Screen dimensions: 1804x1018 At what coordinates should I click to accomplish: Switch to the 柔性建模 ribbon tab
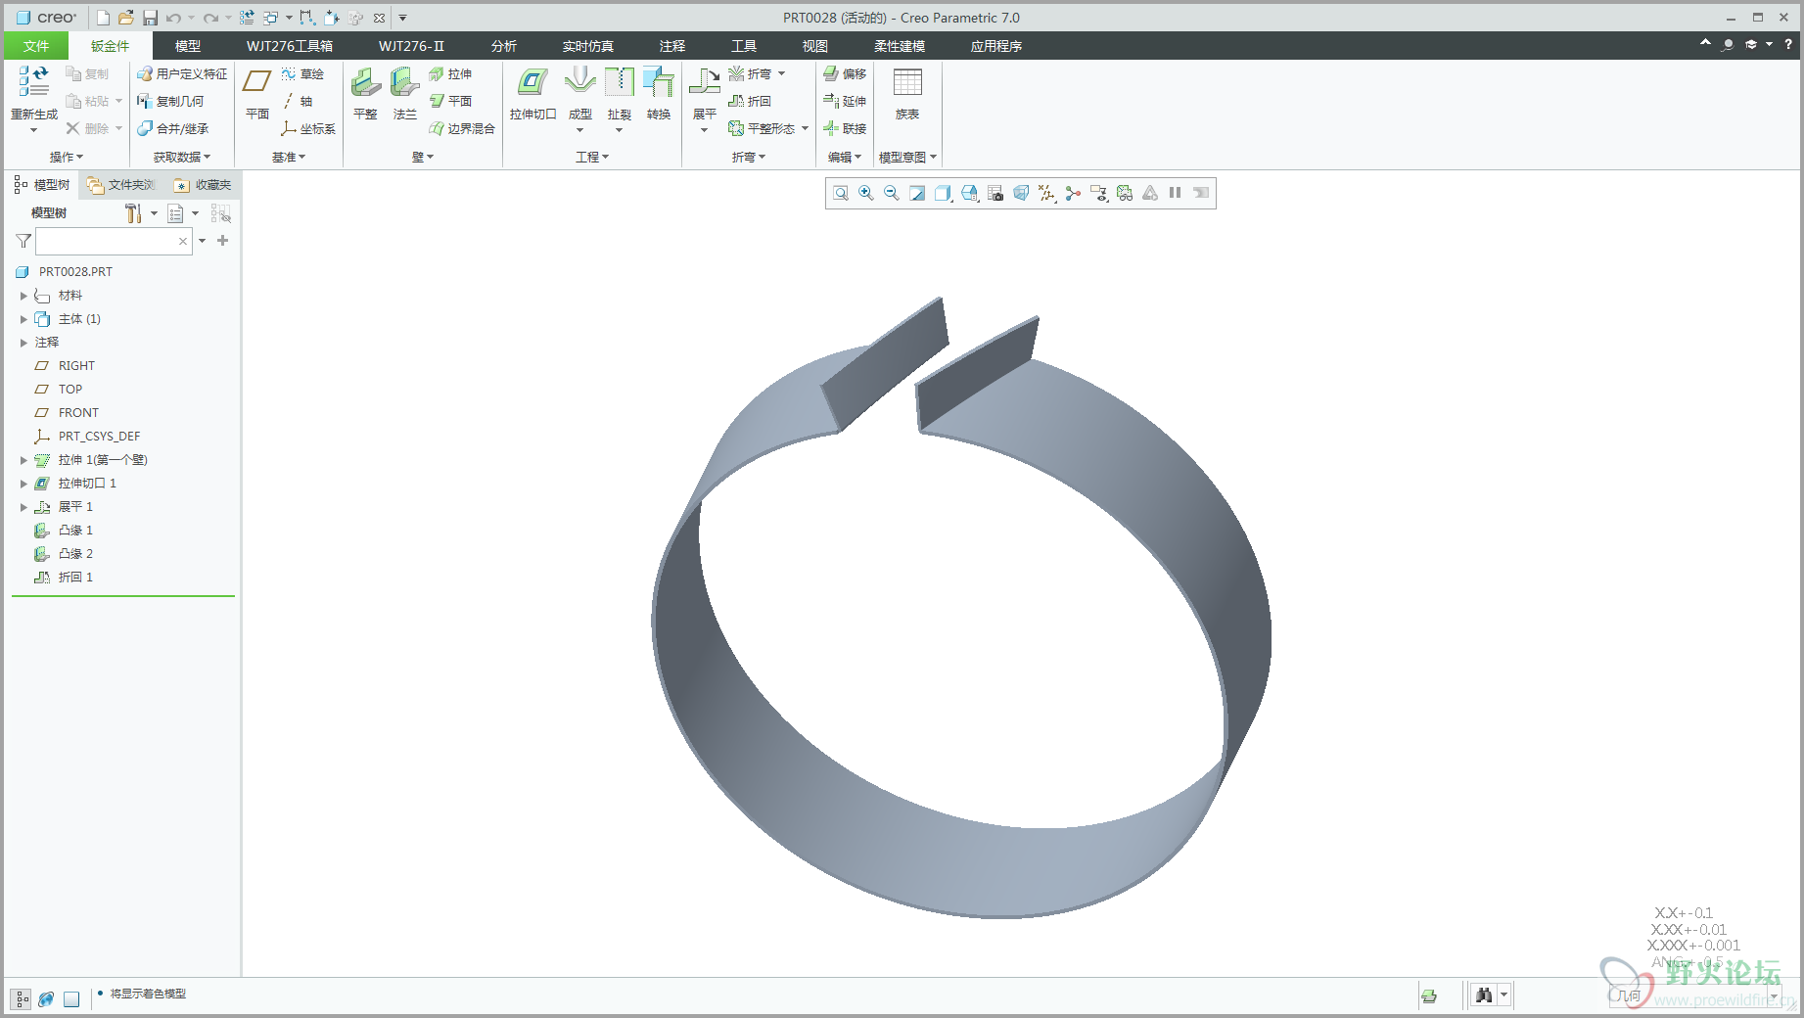tap(900, 46)
